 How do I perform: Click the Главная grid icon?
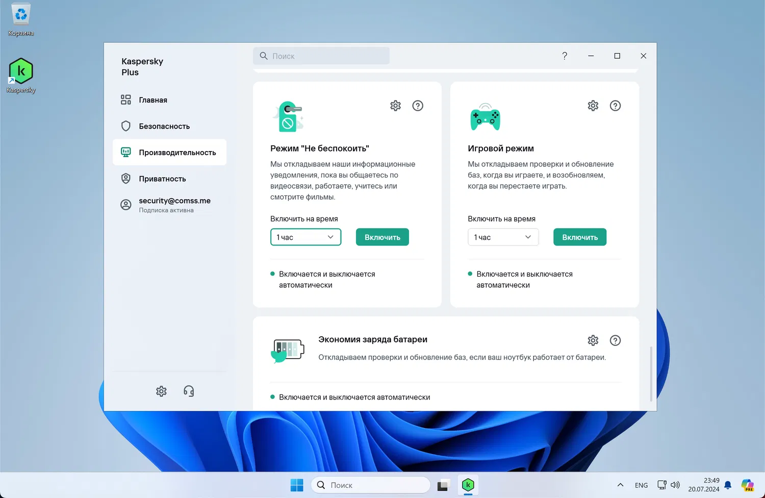coord(126,100)
